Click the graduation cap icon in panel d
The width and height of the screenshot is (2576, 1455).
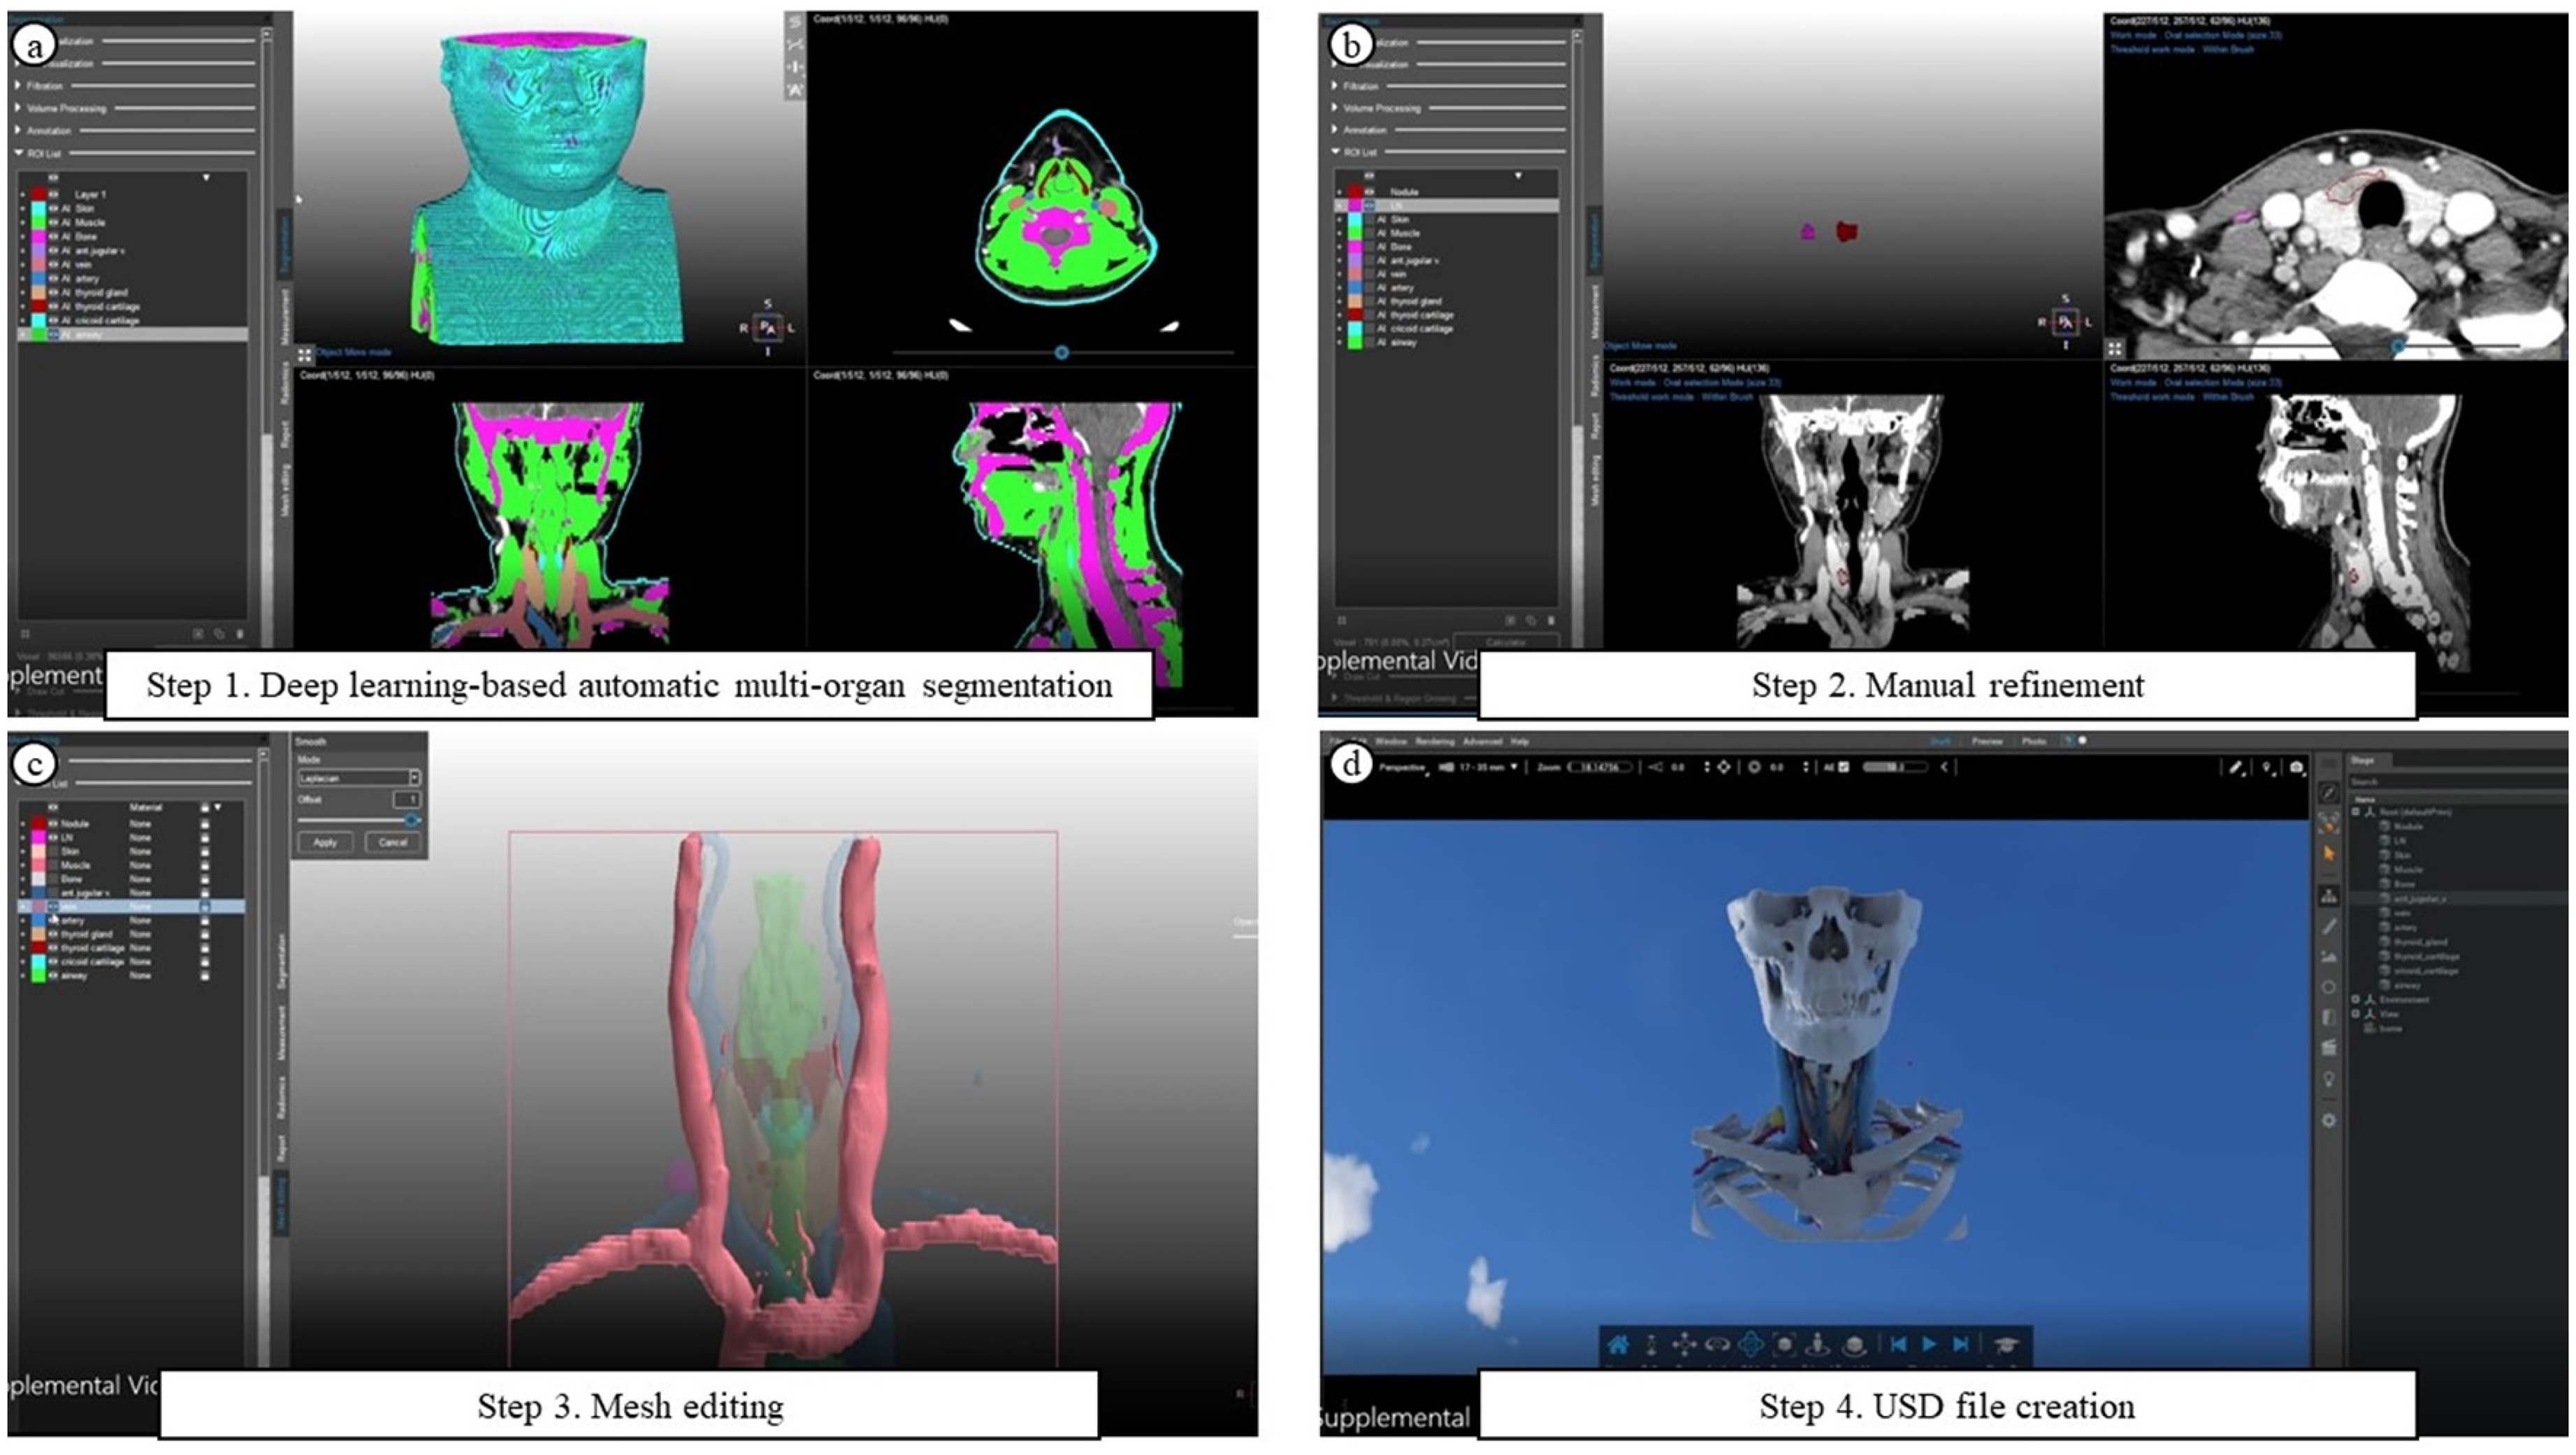[2007, 1345]
